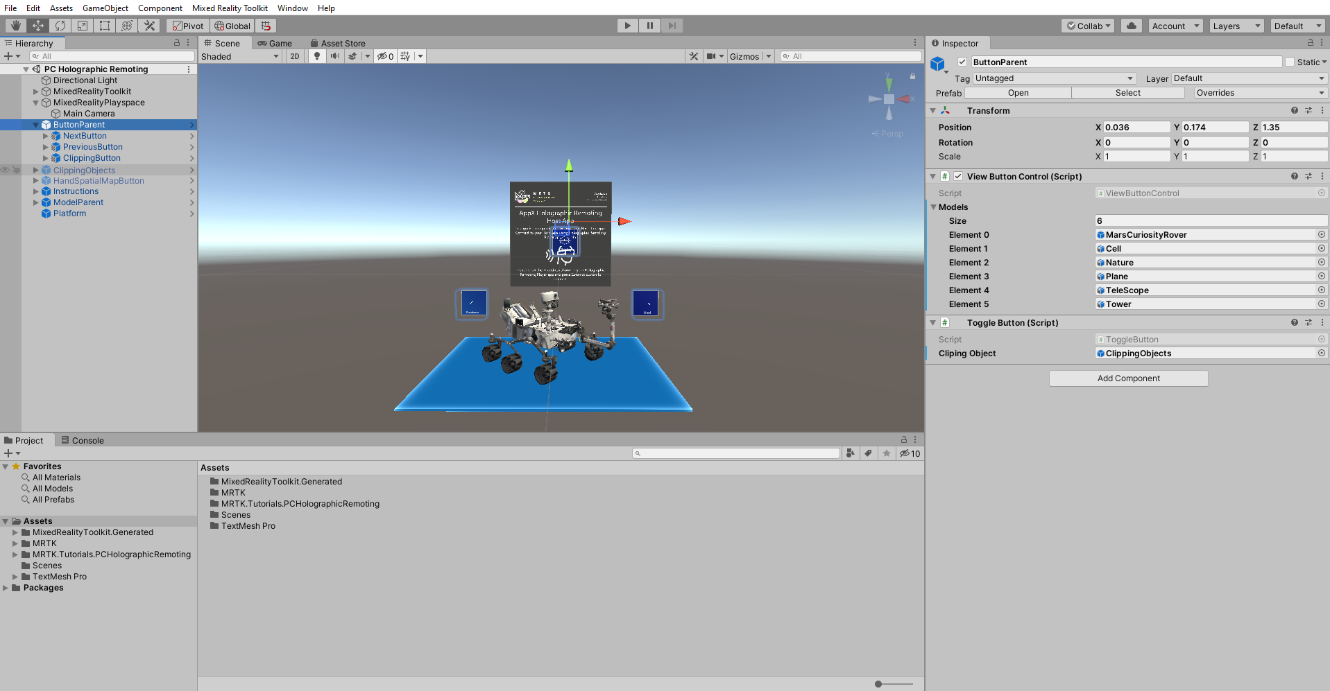Open component editor tools panel icon in Scene
The image size is (1330, 691).
tap(694, 56)
